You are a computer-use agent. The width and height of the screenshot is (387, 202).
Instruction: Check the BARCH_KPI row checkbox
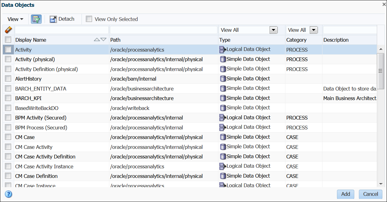click(8, 98)
